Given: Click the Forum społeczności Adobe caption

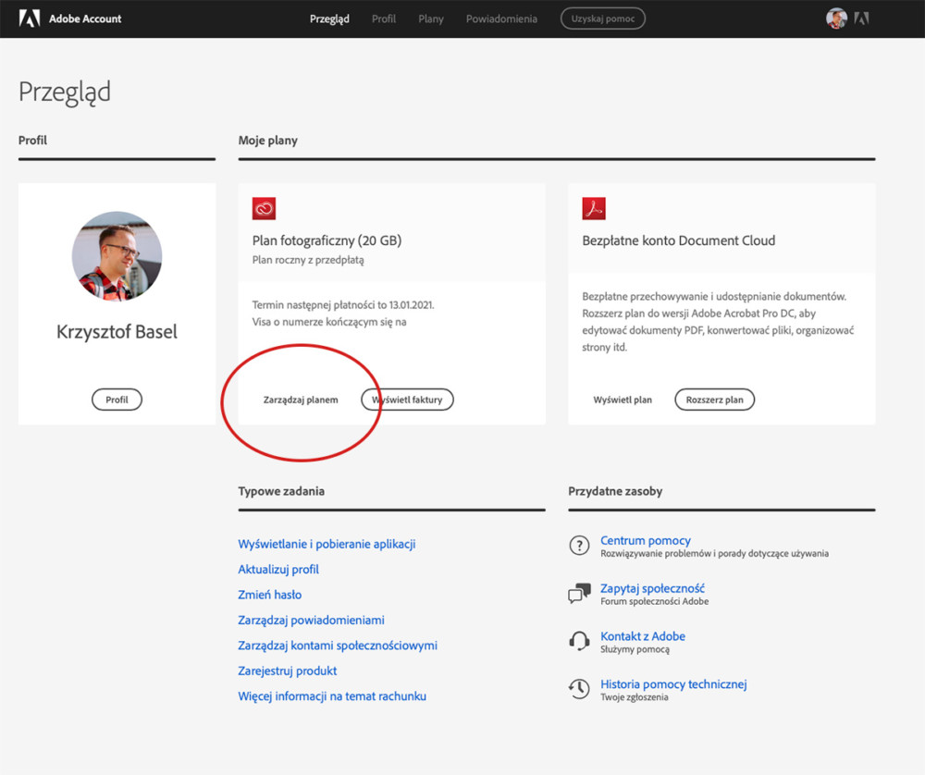Looking at the screenshot, I should (x=655, y=602).
